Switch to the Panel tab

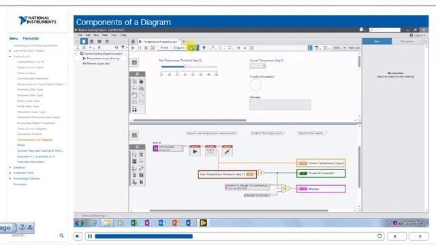pos(164,48)
